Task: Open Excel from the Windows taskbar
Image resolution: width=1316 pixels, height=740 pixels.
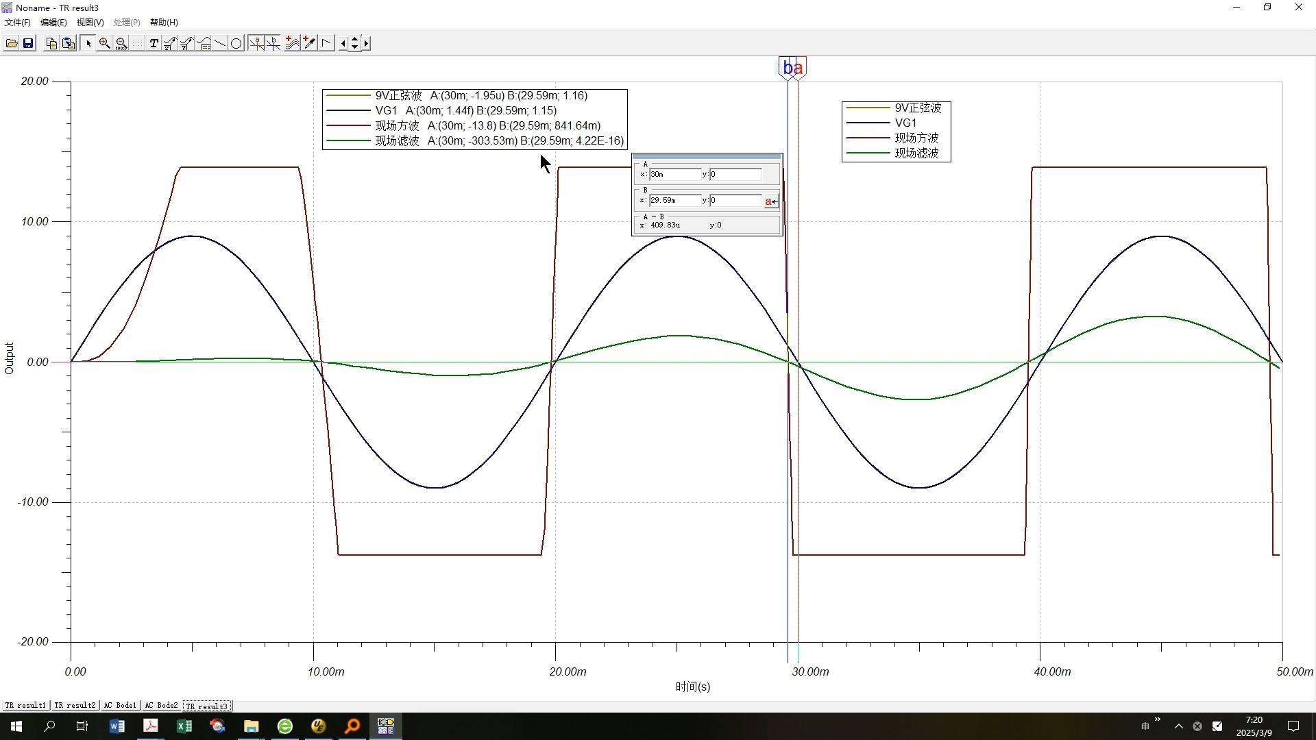Action: (184, 726)
